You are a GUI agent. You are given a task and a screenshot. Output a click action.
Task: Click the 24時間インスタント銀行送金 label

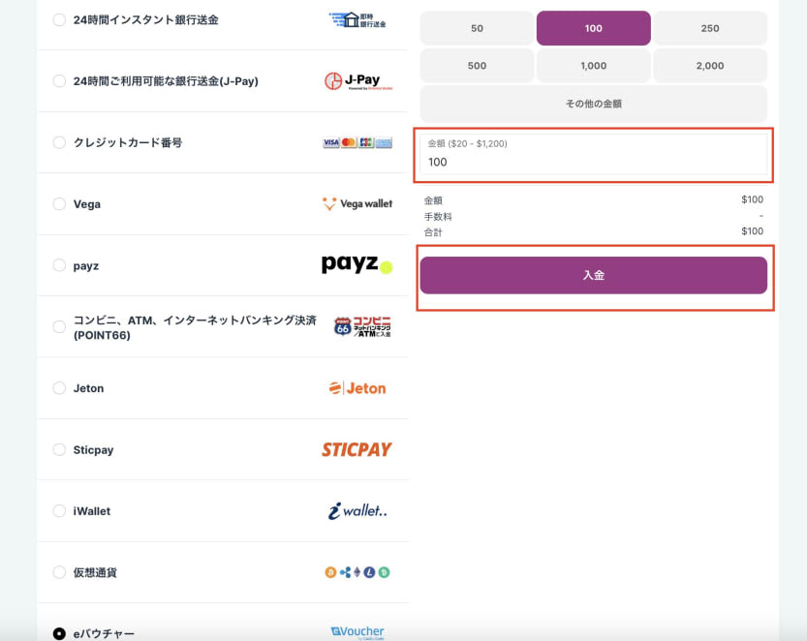(145, 20)
